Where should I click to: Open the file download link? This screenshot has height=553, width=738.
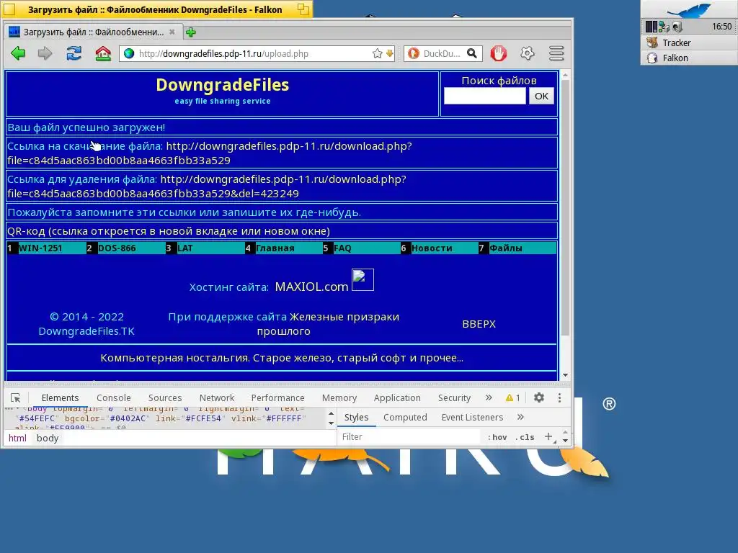[210, 153]
